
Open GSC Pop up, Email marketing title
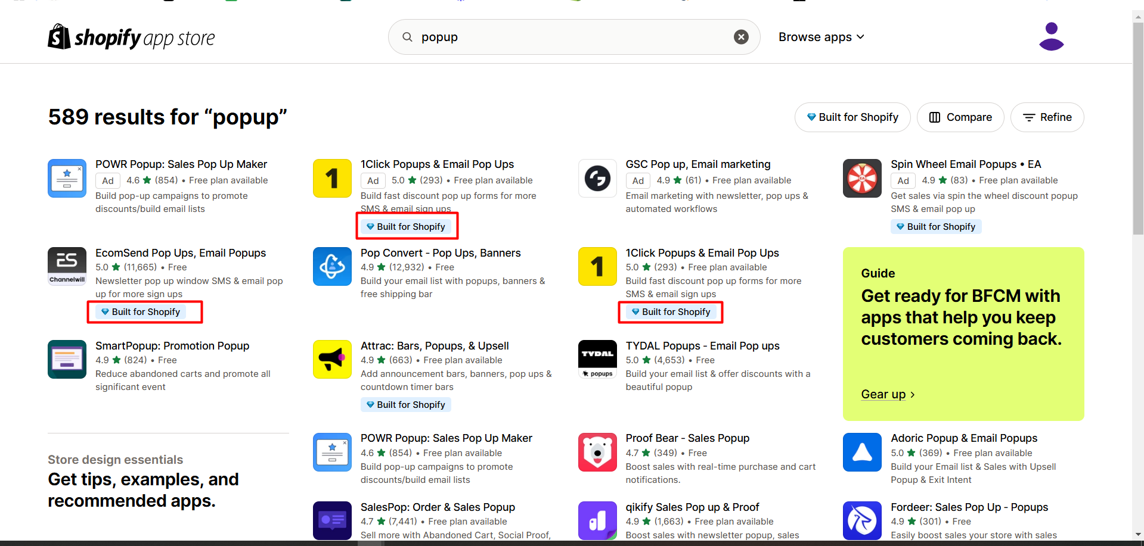(698, 164)
